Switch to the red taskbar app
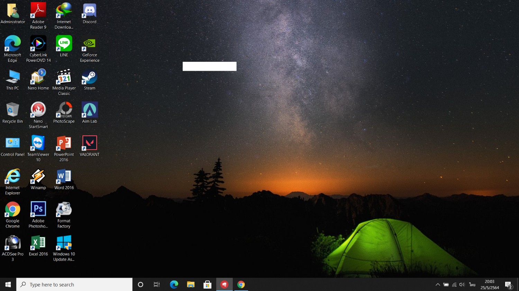The width and height of the screenshot is (519, 291). pos(224,284)
